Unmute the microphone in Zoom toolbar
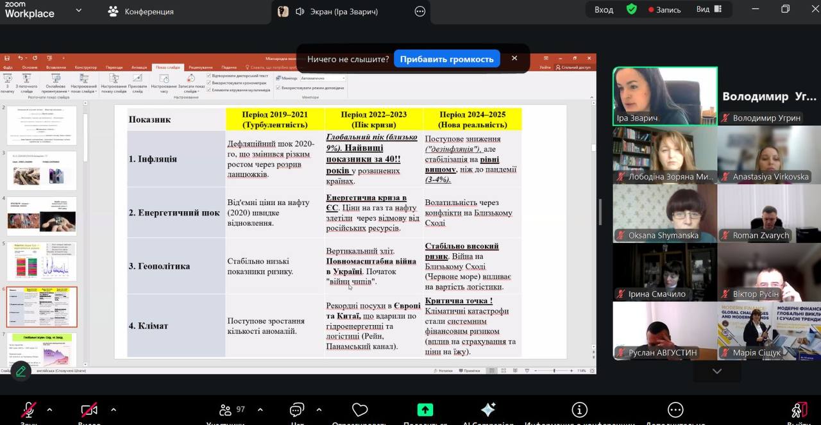This screenshot has height=425, width=821. (29, 410)
